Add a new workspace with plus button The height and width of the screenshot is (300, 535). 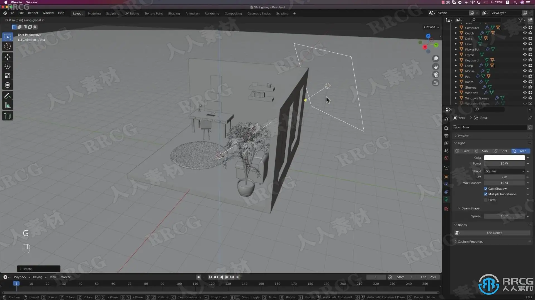point(294,13)
